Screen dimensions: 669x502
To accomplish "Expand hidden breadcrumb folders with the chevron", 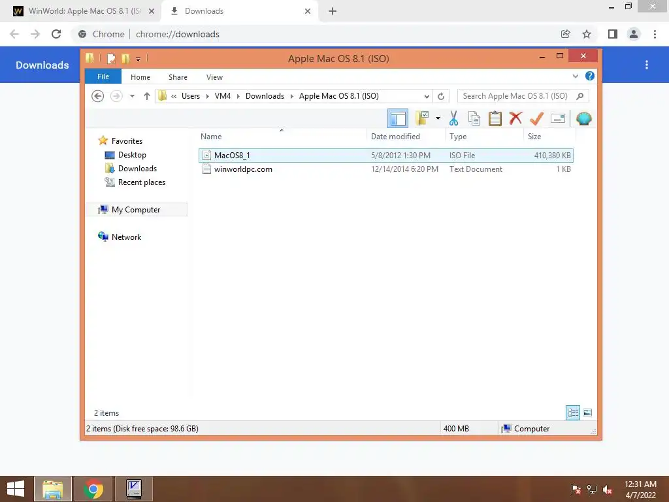I will click(174, 96).
